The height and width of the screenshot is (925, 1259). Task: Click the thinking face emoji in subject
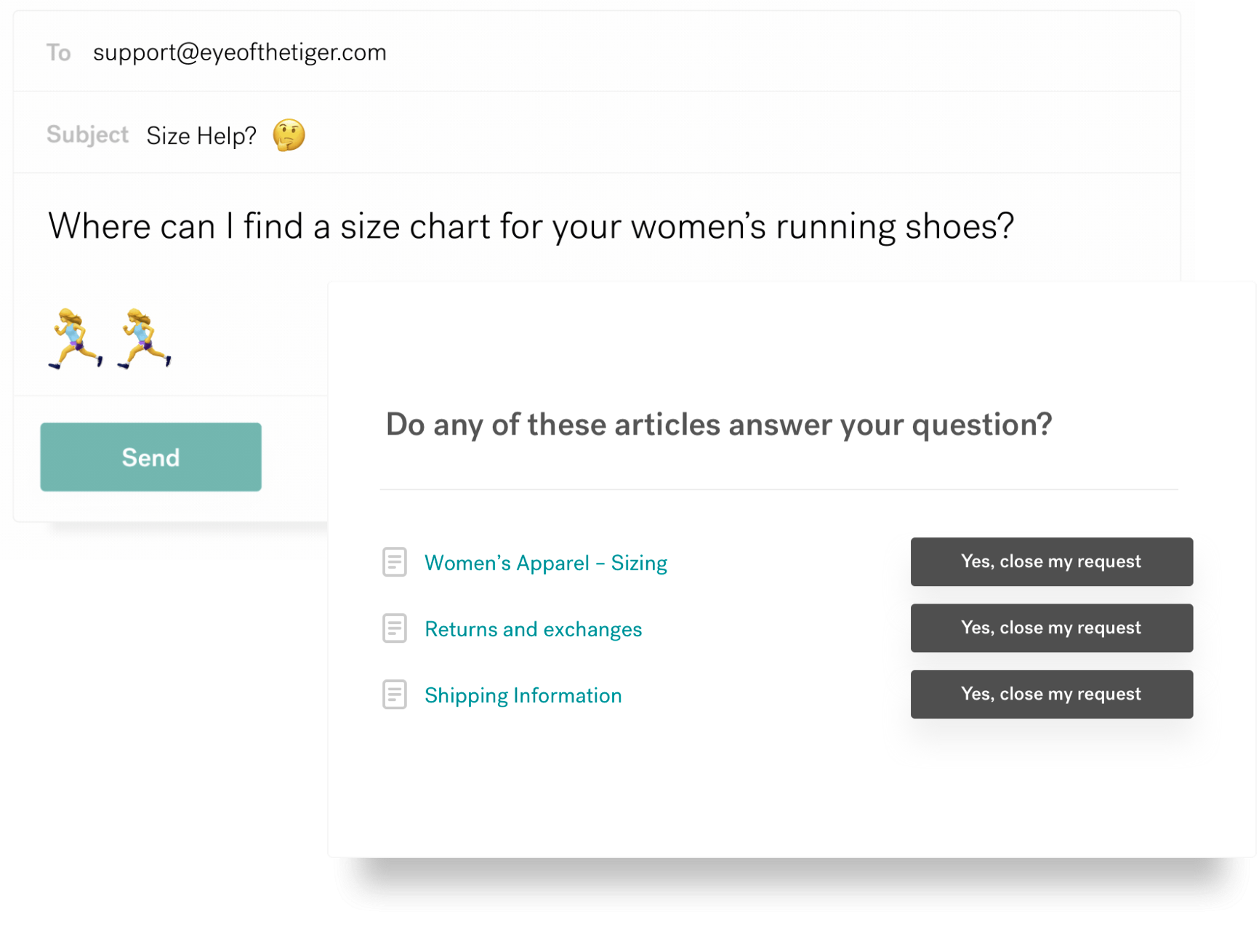(x=289, y=135)
